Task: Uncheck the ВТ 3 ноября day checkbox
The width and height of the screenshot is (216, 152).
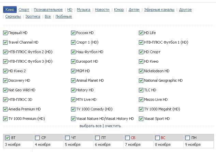Action: (x=7, y=138)
